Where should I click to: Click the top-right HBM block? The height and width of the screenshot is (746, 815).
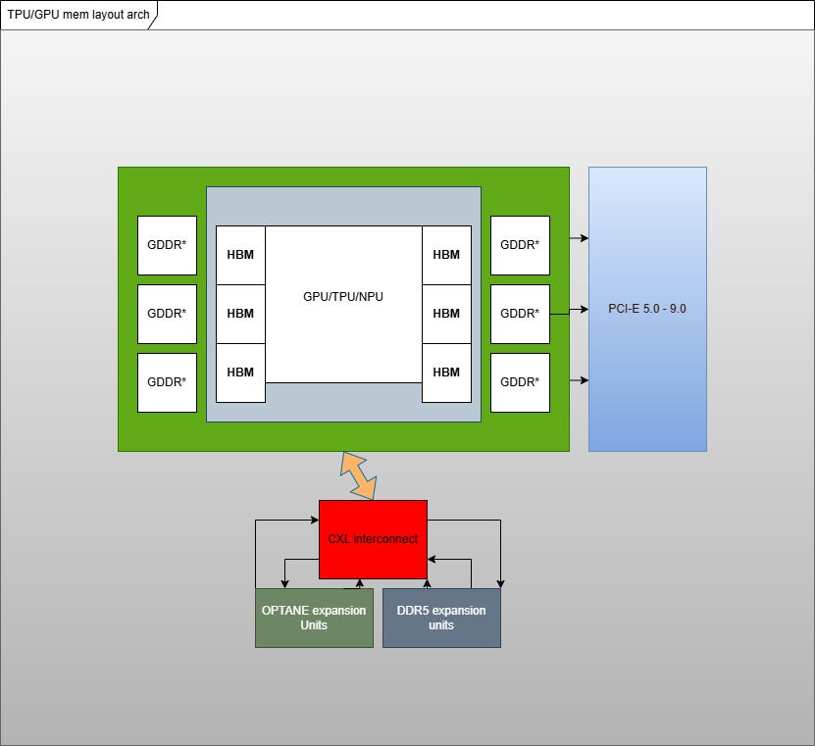pyautogui.click(x=446, y=255)
